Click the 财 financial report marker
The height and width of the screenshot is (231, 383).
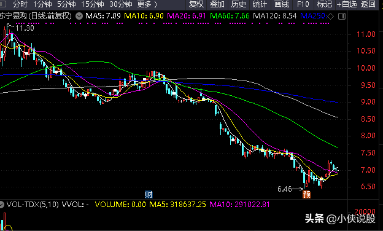click(x=149, y=195)
